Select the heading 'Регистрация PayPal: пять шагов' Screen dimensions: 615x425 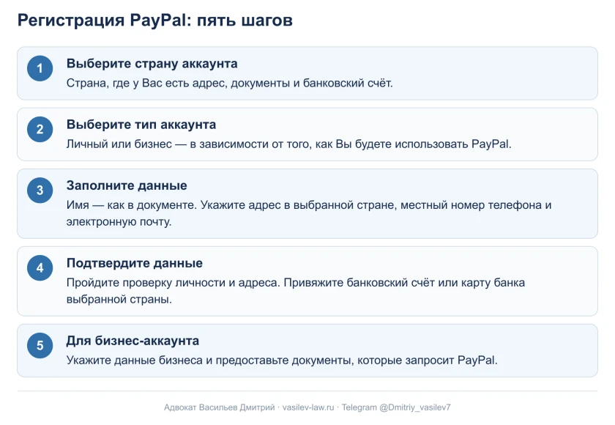click(155, 20)
